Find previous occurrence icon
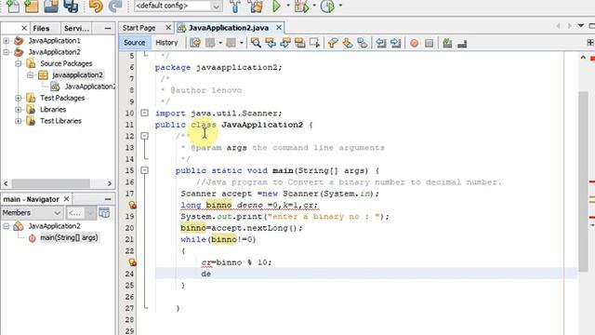The width and height of the screenshot is (595, 335). pos(271,43)
